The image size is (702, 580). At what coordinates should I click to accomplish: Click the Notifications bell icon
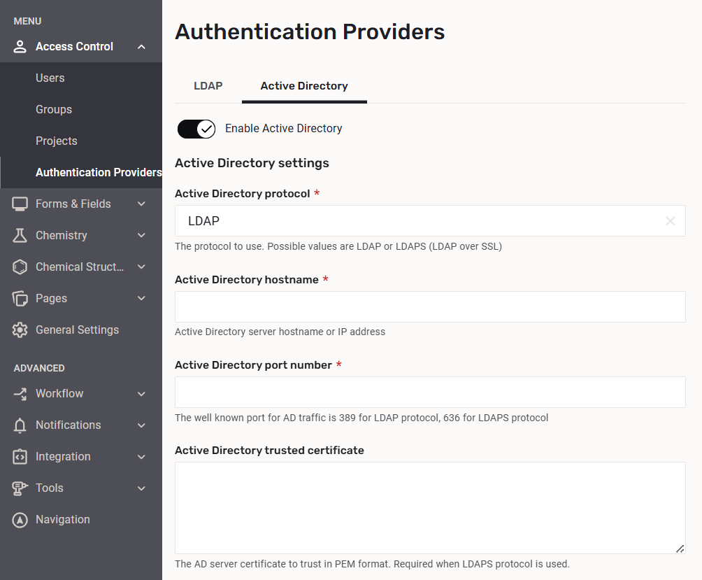pos(20,425)
